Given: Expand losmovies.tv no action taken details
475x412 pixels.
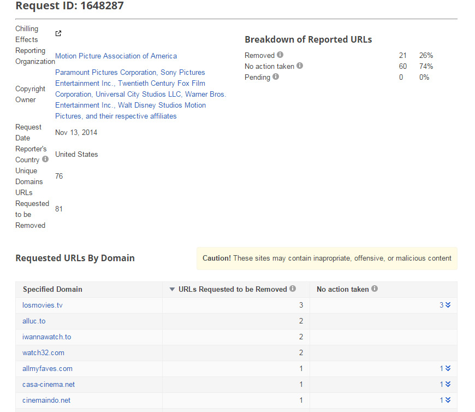Looking at the screenshot, I should [x=448, y=305].
